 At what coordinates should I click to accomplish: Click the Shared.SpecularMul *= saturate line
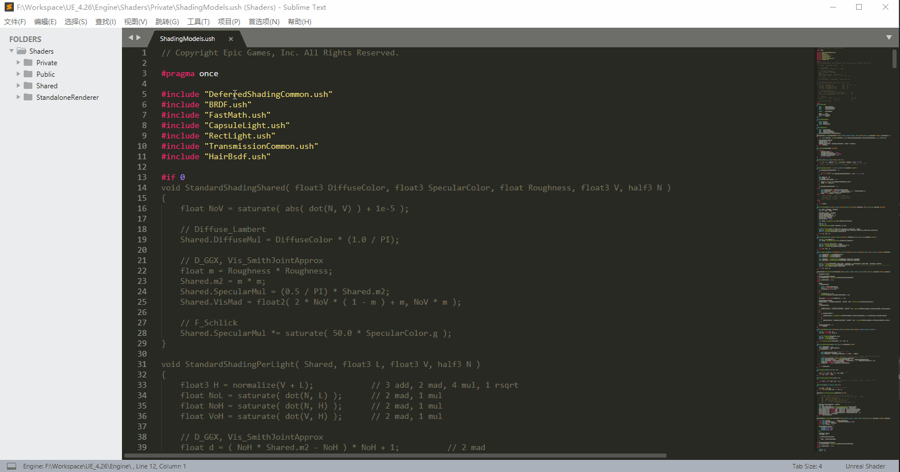point(316,333)
